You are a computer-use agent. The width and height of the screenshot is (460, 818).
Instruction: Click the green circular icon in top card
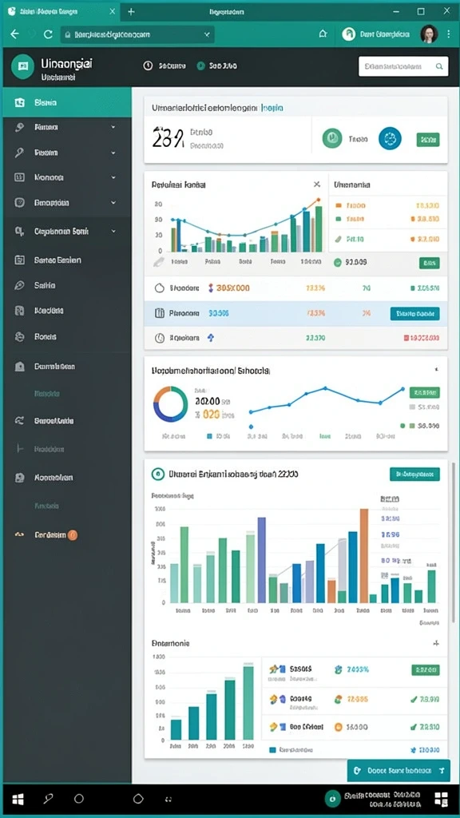click(x=332, y=139)
